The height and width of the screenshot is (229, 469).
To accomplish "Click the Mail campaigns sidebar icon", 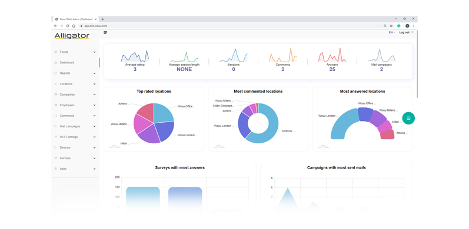I will [55, 126].
